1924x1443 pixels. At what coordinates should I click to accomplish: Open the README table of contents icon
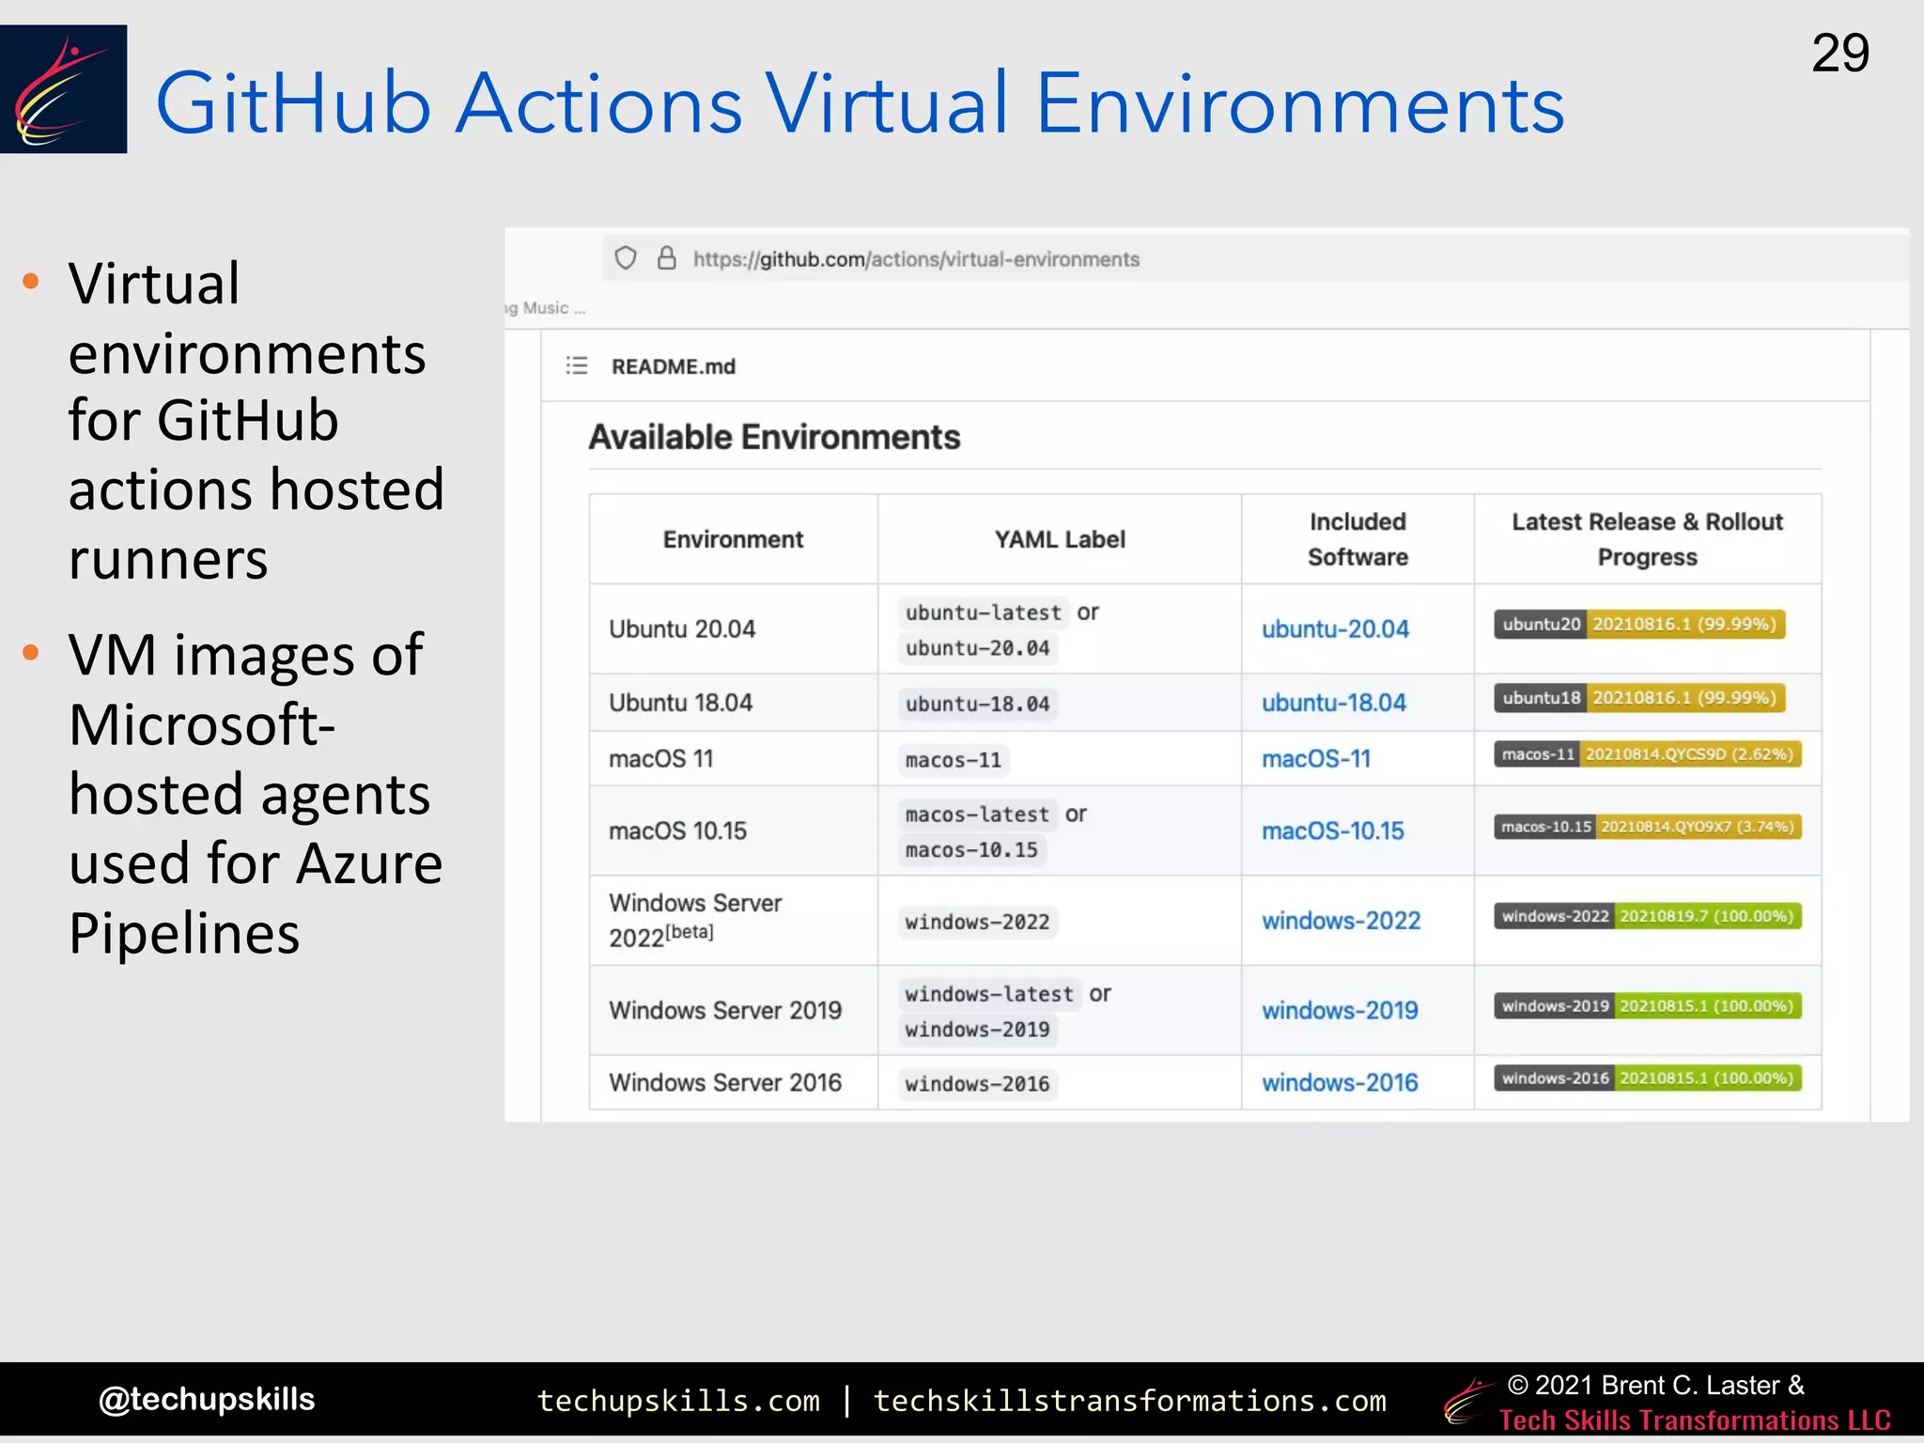click(577, 365)
